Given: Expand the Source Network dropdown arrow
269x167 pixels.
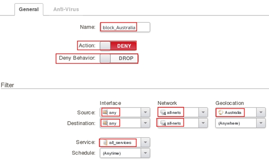Looking at the screenshot, I should 203,112.
